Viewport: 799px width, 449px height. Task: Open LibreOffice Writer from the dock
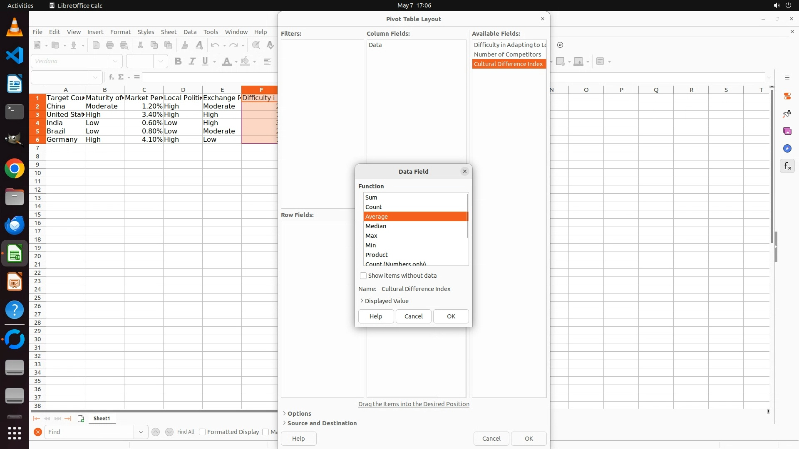[x=15, y=84]
